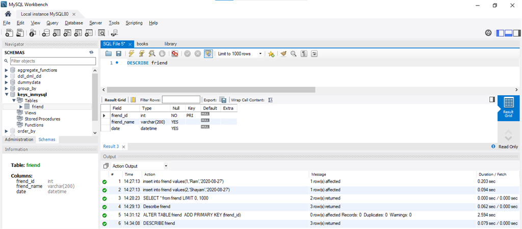The image size is (522, 229).
Task: Toggle the left sidebar panel visibility
Action: [501, 33]
